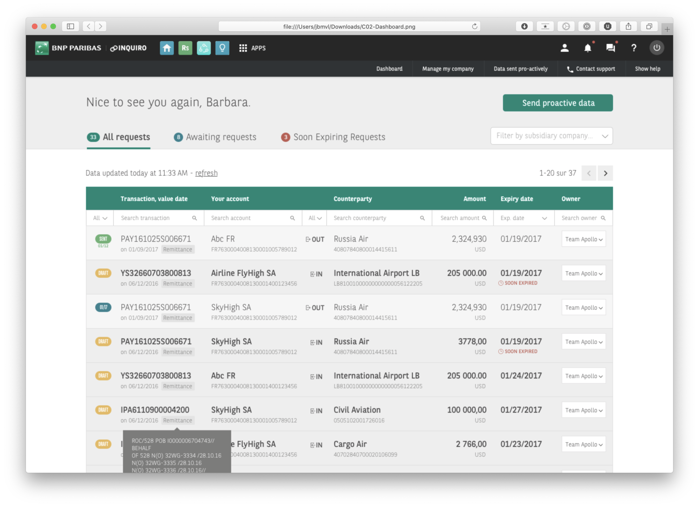Click the question mark help icon
The height and width of the screenshot is (507, 699).
pos(633,48)
